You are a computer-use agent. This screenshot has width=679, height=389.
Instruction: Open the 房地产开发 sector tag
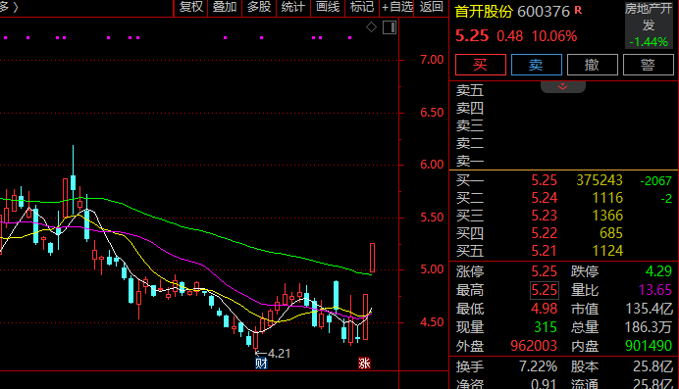click(649, 24)
